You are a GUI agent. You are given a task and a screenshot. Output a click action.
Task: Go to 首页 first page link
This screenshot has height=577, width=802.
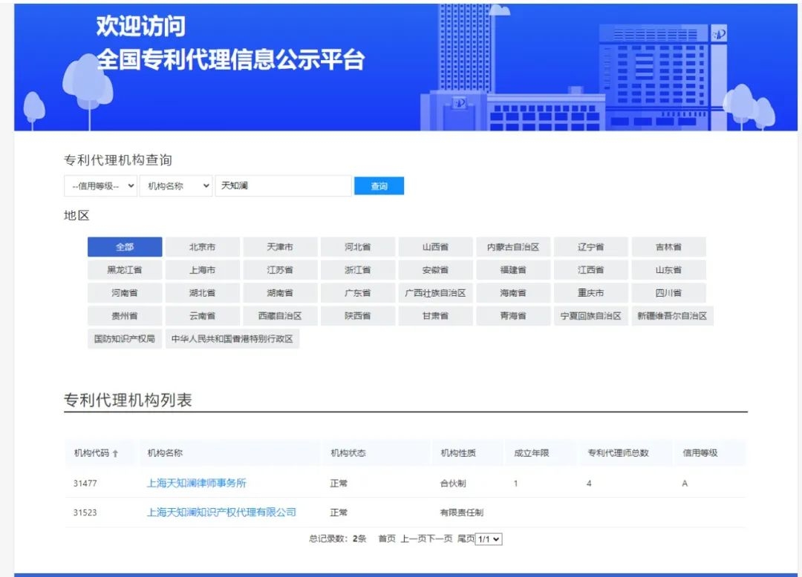[x=387, y=538]
